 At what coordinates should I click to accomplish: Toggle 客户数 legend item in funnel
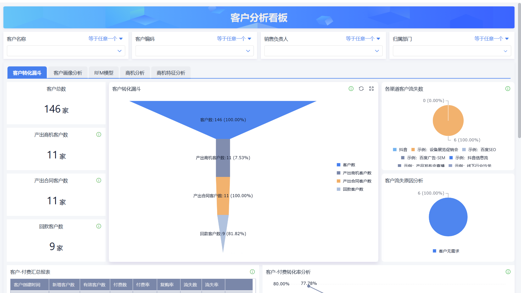click(x=349, y=165)
